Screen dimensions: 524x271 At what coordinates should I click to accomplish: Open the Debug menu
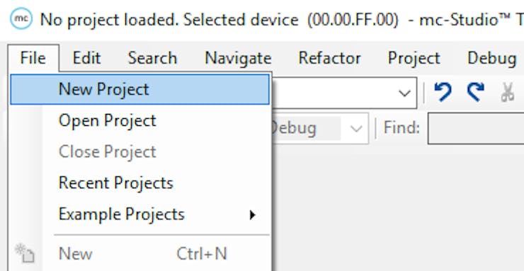click(492, 58)
